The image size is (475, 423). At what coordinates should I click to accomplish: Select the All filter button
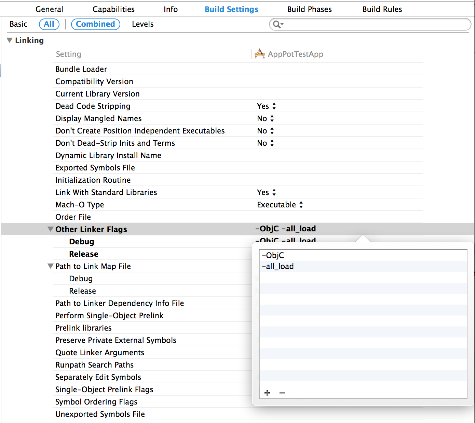[x=49, y=24]
